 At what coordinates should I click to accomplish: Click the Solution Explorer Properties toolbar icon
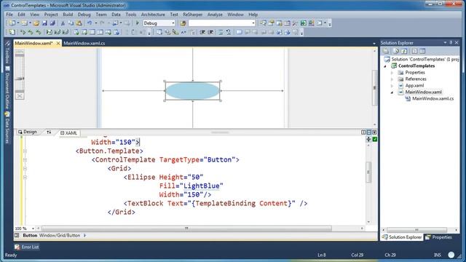(x=386, y=51)
